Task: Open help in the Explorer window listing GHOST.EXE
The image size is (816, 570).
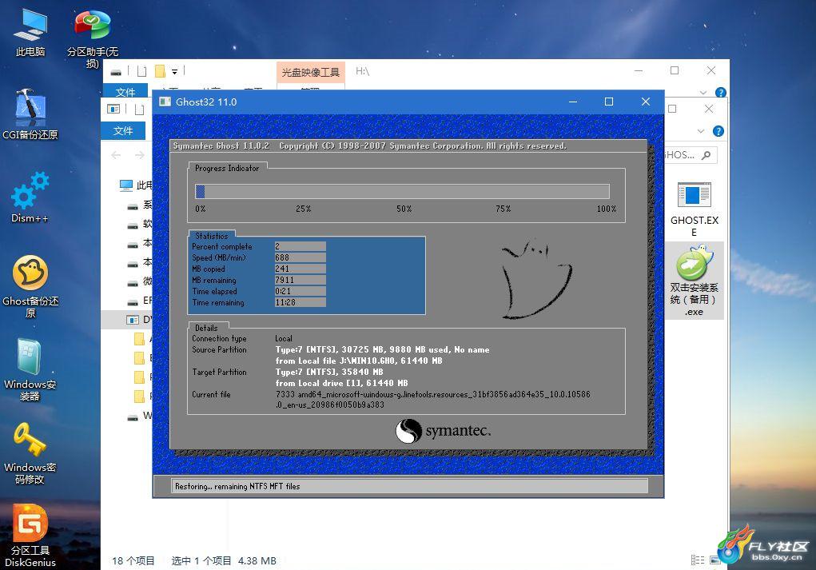Action: (718, 131)
